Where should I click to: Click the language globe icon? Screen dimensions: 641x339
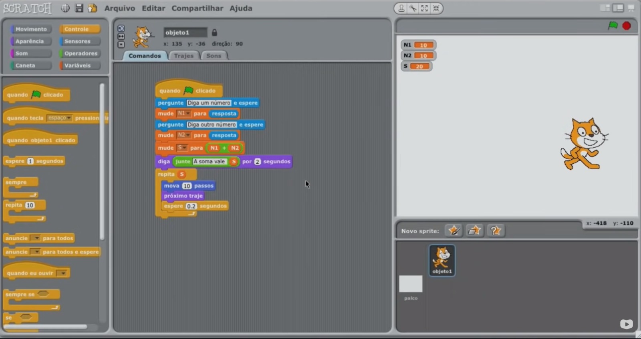coord(65,8)
